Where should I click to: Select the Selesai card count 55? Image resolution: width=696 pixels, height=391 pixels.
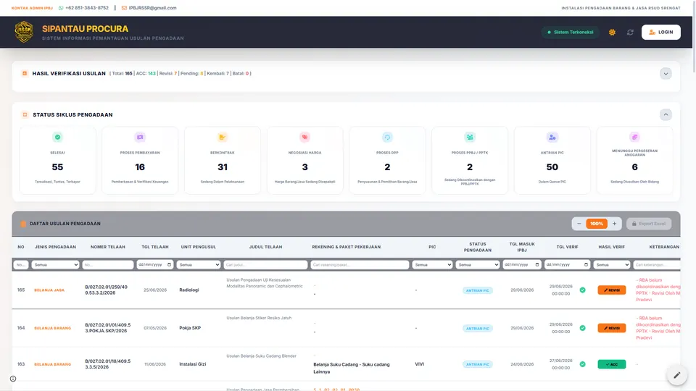(58, 167)
